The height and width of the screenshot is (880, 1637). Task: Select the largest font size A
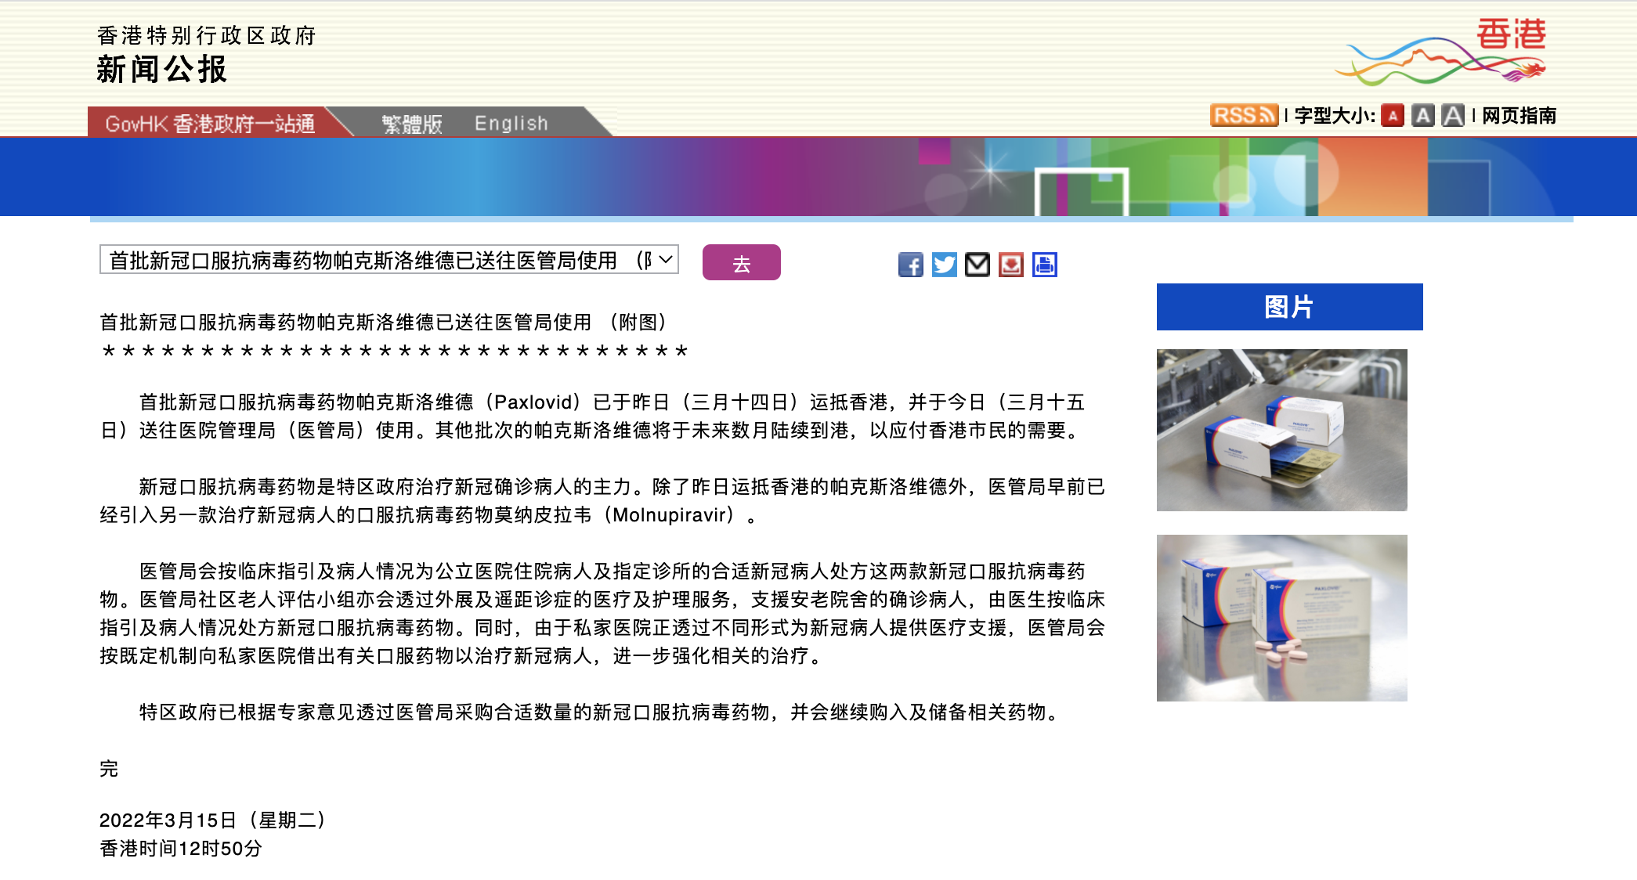pos(1453,116)
